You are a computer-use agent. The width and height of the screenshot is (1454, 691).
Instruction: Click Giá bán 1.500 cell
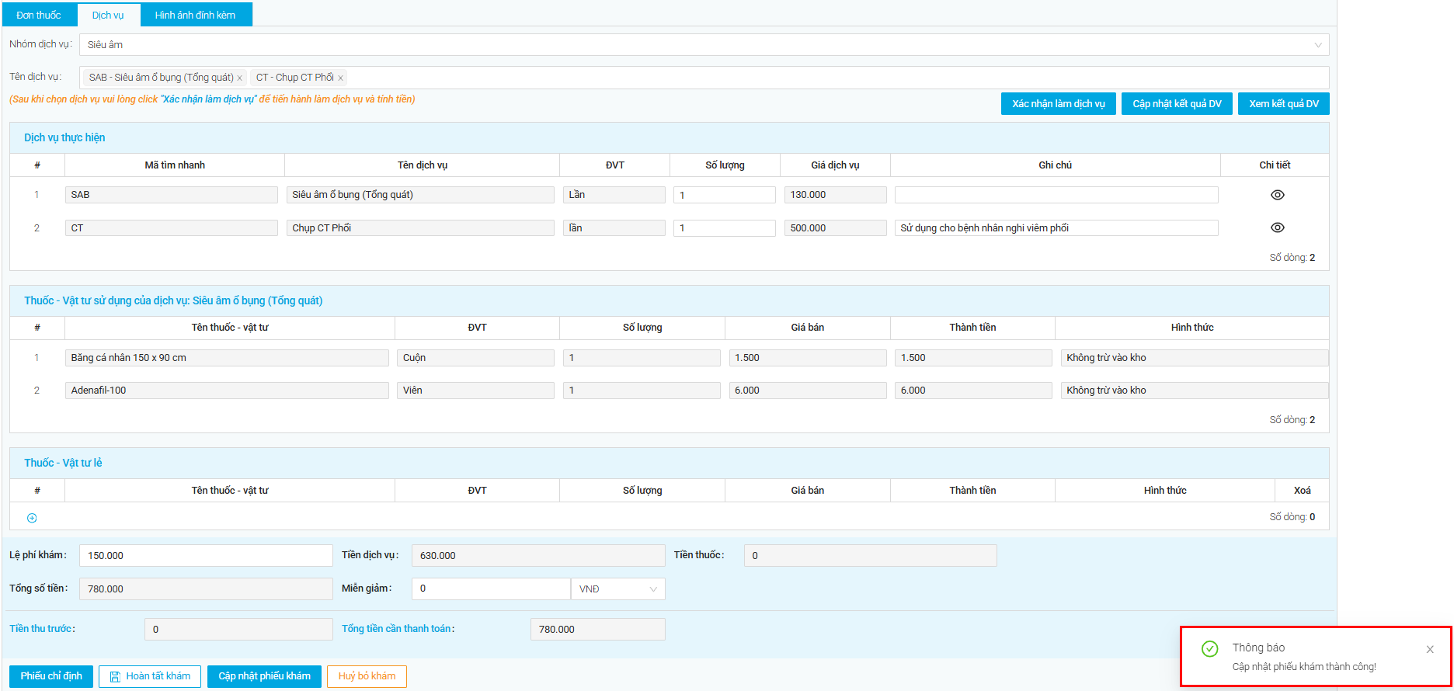(808, 358)
